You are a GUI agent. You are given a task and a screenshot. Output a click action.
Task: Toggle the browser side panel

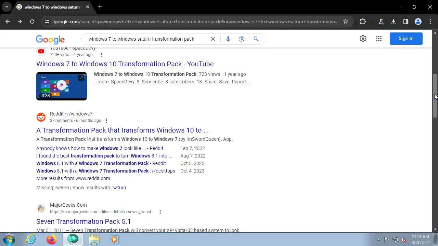406,22
